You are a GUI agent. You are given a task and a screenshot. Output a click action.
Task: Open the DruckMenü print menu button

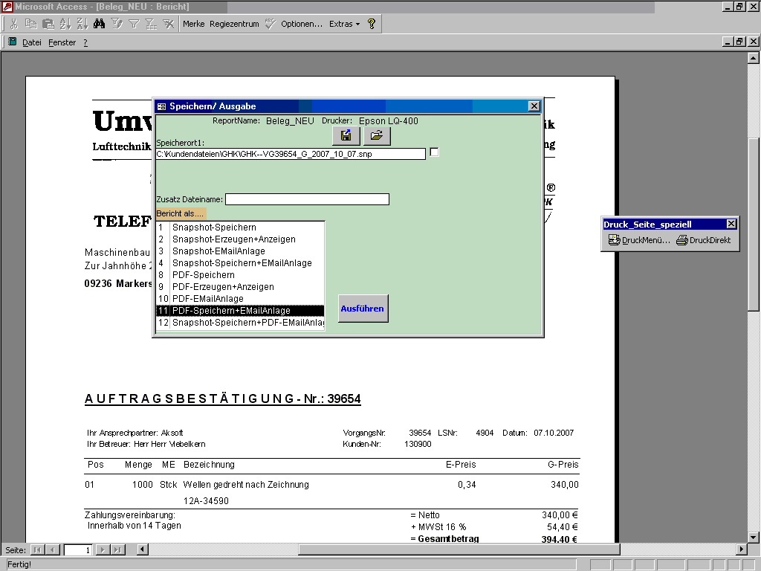639,240
